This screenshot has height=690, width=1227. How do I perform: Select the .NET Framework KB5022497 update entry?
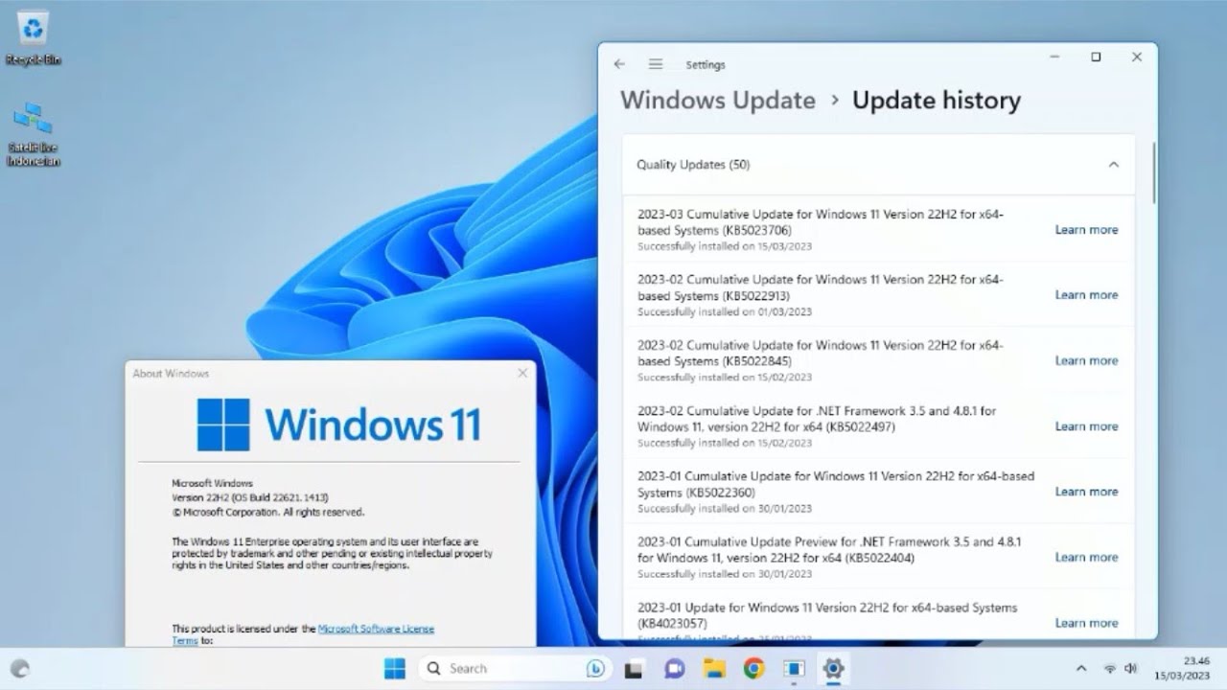(878, 426)
